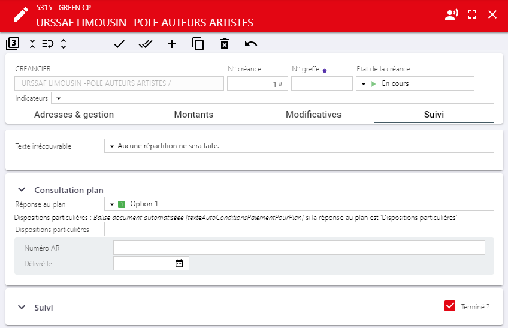Click the N° créance field

258,83
